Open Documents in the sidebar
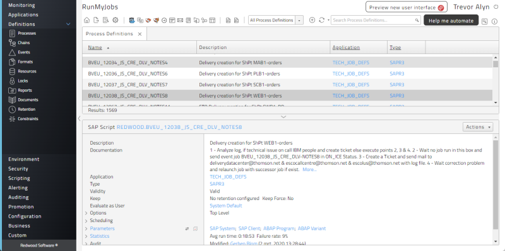Viewport: 505px width, 251px height. (x=28, y=100)
